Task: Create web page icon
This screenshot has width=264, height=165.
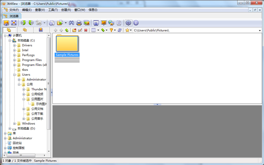Action: click(x=111, y=23)
